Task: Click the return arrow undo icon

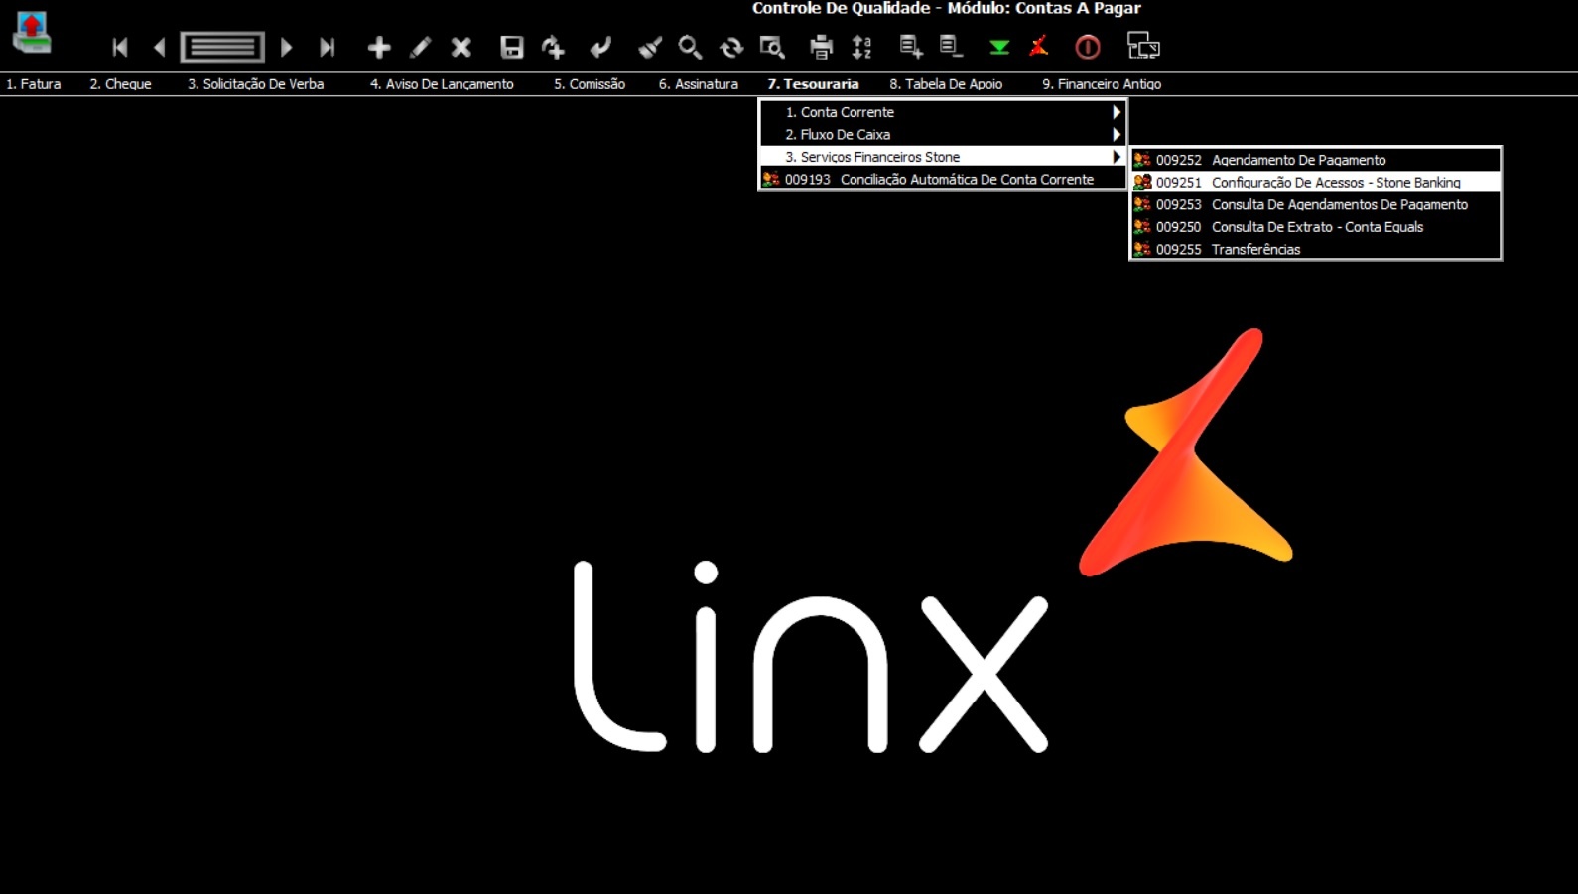Action: coord(599,47)
